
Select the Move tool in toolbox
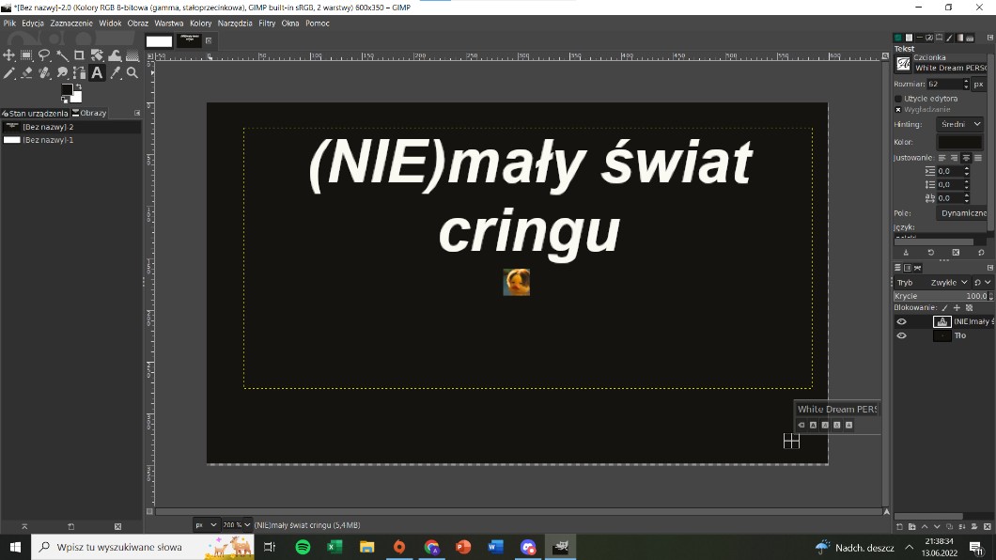point(9,55)
